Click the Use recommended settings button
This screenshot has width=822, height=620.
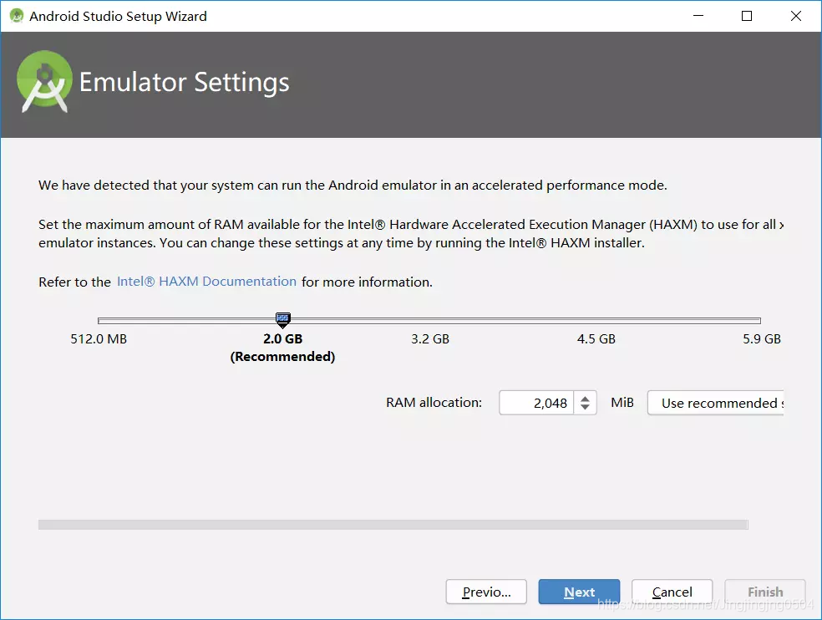pos(716,403)
